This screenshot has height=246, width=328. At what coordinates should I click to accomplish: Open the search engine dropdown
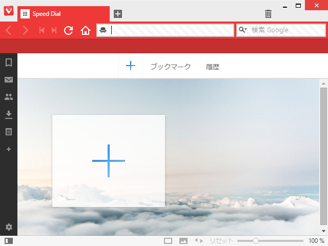tap(242, 30)
